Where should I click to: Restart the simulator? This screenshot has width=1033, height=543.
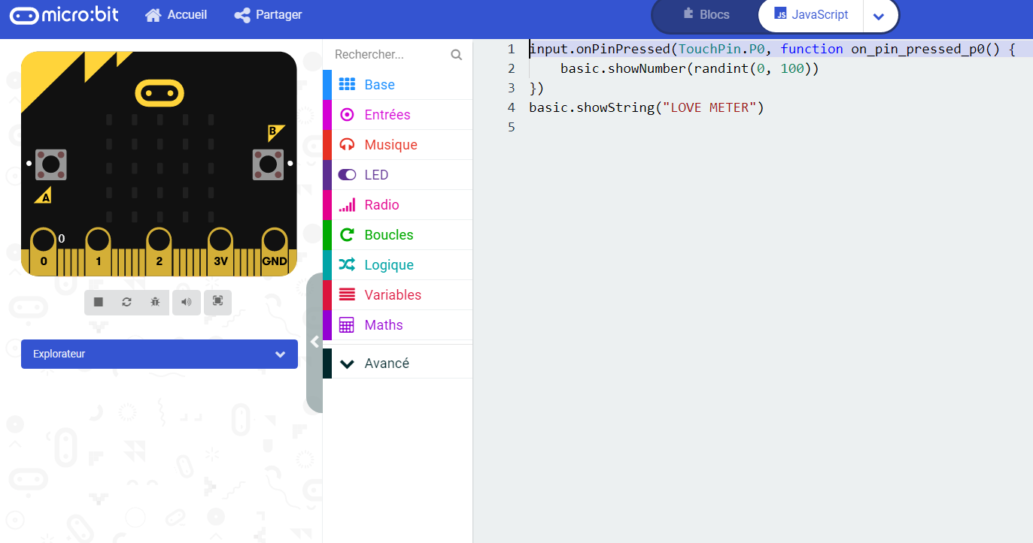(126, 302)
